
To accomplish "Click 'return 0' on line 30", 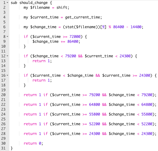I will point(32,143).
